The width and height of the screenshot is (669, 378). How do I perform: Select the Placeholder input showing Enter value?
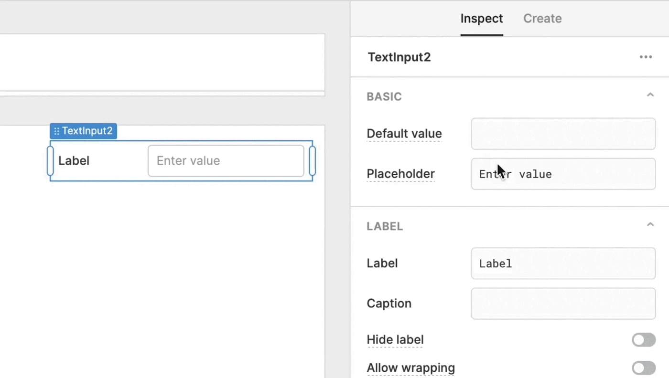pyautogui.click(x=563, y=174)
